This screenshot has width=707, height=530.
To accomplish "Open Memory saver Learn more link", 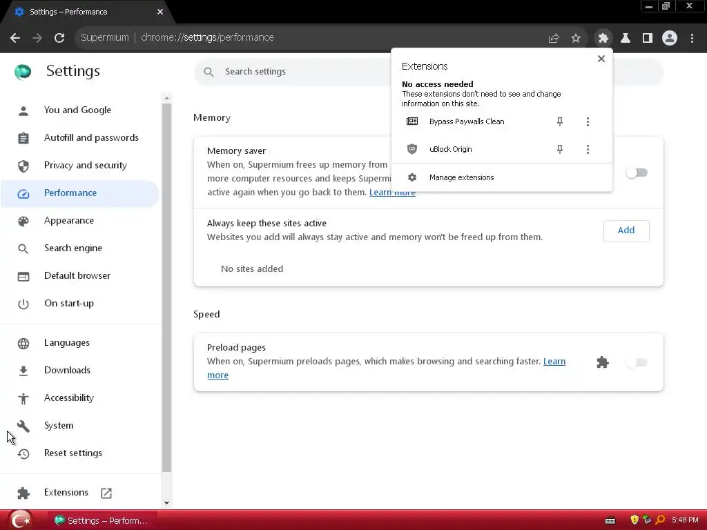I will point(392,193).
